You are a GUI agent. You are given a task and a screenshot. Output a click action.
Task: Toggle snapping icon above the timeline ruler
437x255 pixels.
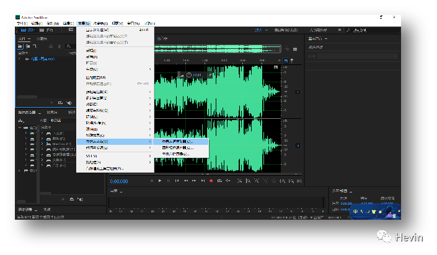(286, 61)
